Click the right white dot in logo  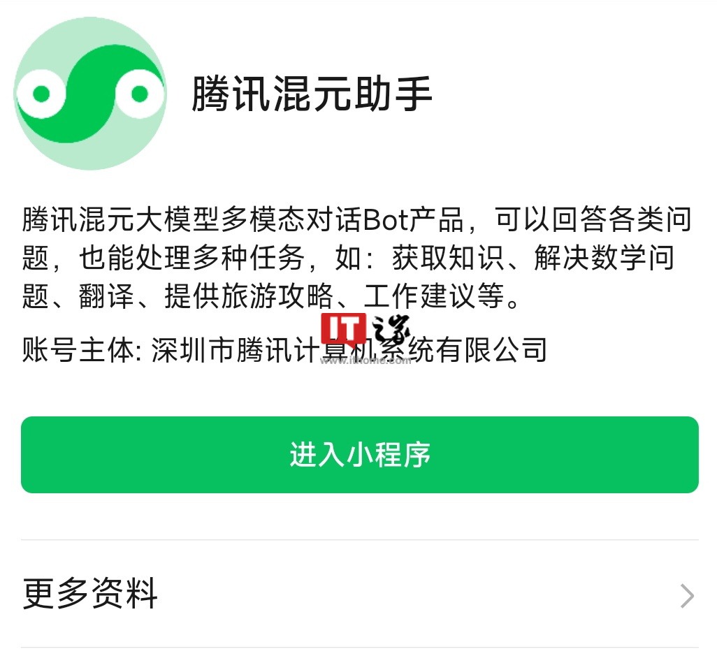click(140, 94)
